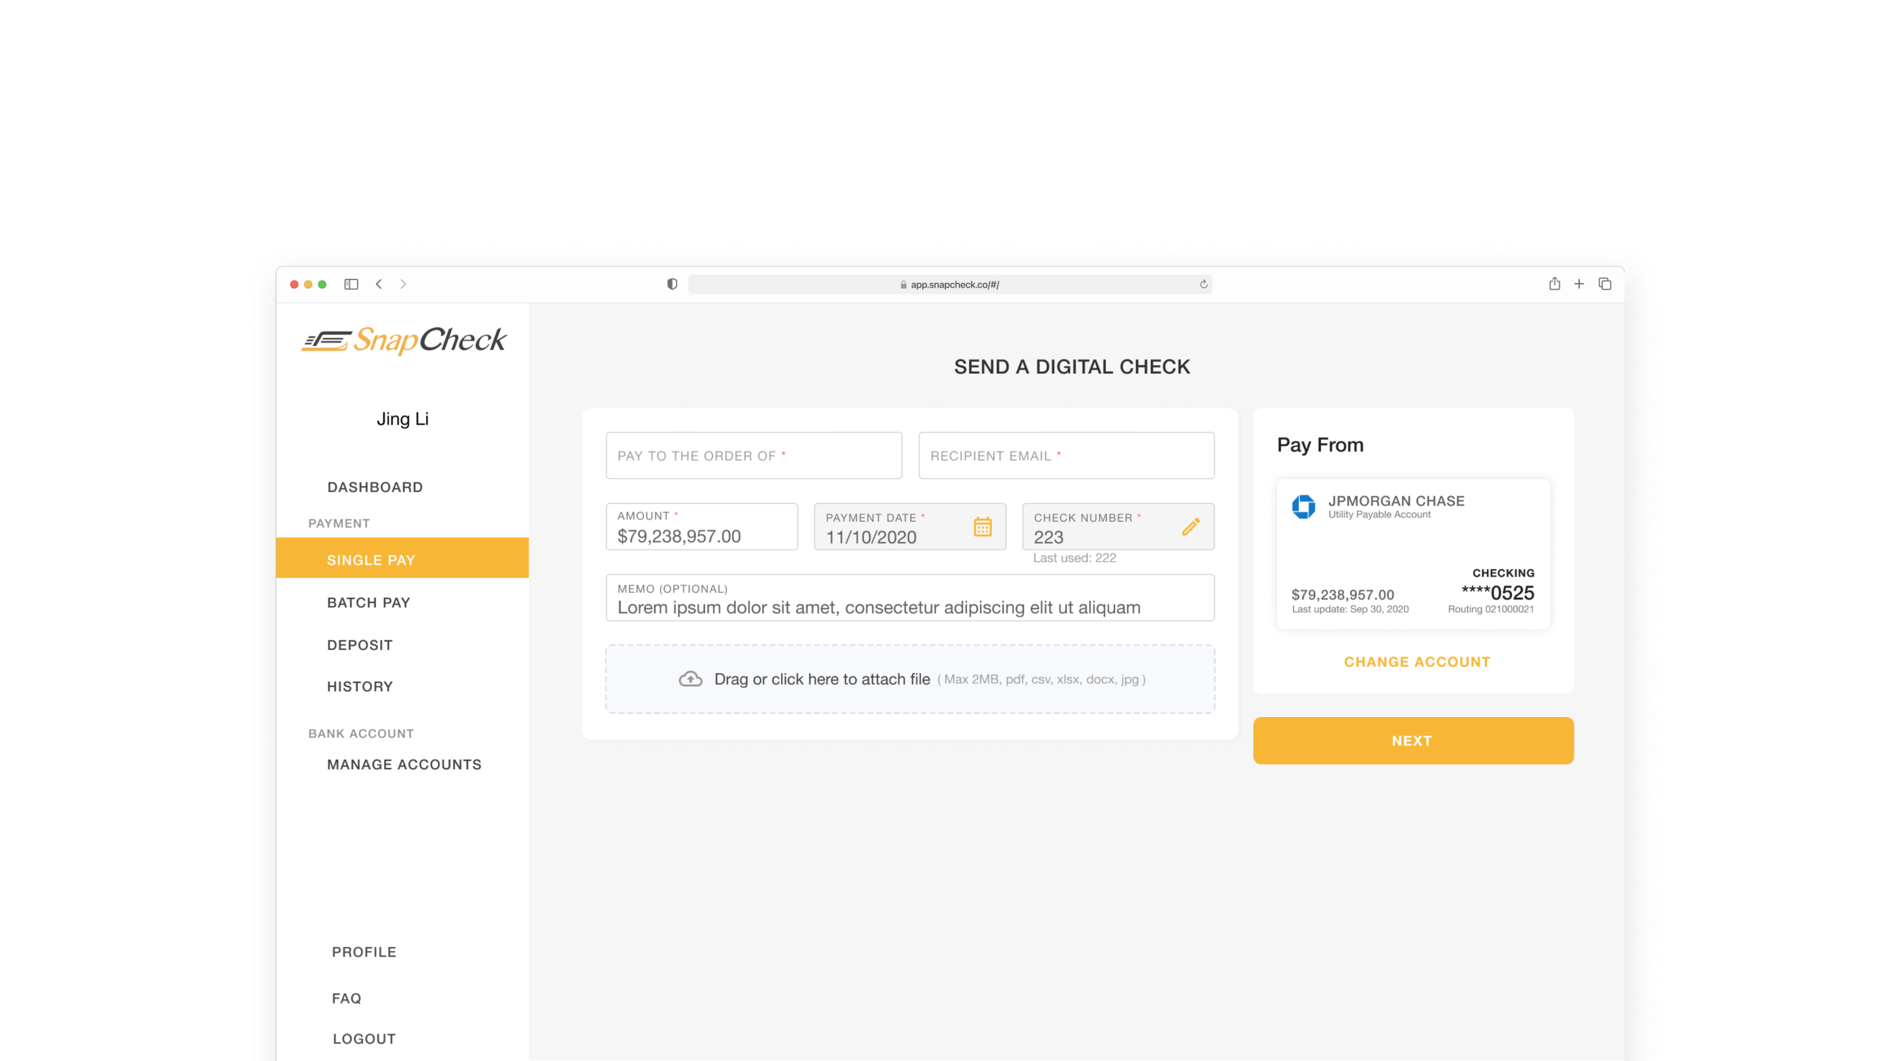Screen dimensions: 1900x1061
Task: Select Batch Pay menu item
Action: [368, 602]
